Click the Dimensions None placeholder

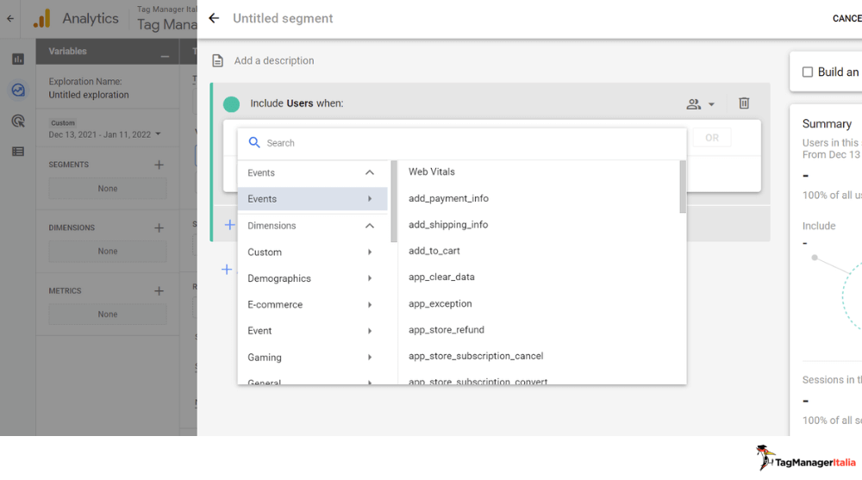(x=108, y=252)
